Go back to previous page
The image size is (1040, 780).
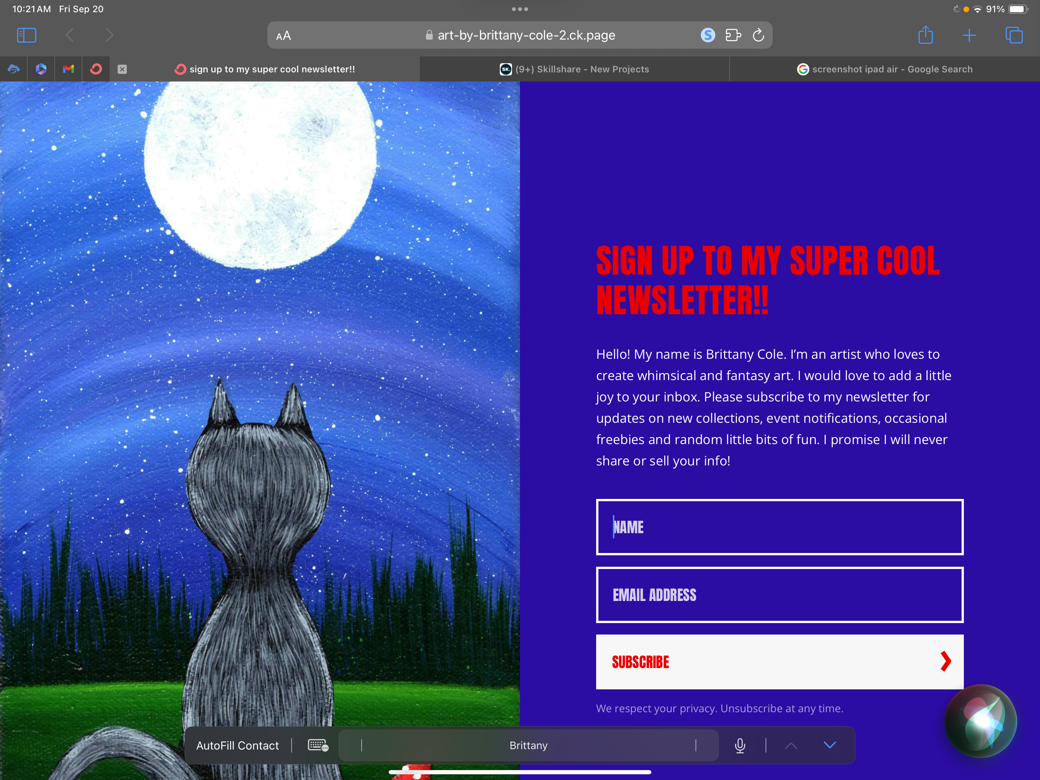click(x=70, y=35)
